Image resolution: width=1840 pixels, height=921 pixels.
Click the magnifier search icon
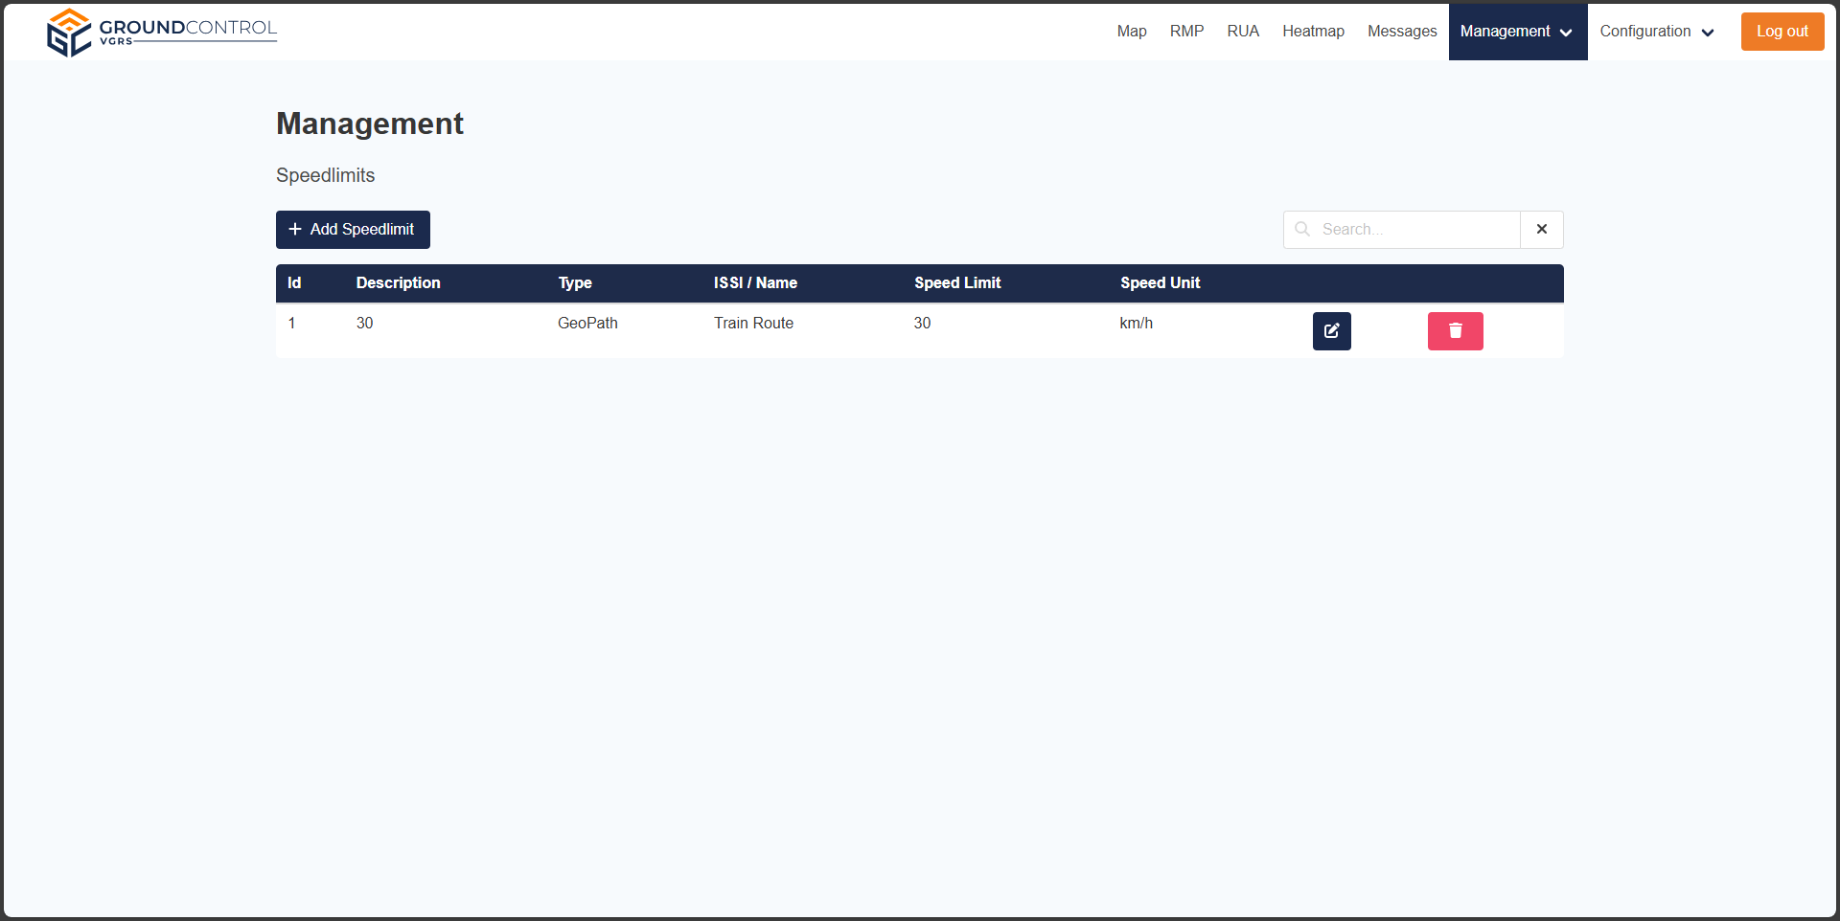(1302, 230)
